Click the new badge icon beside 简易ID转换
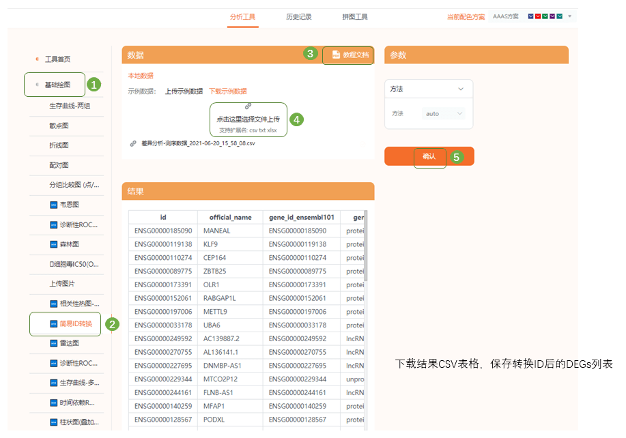626x438 pixels. coord(54,323)
